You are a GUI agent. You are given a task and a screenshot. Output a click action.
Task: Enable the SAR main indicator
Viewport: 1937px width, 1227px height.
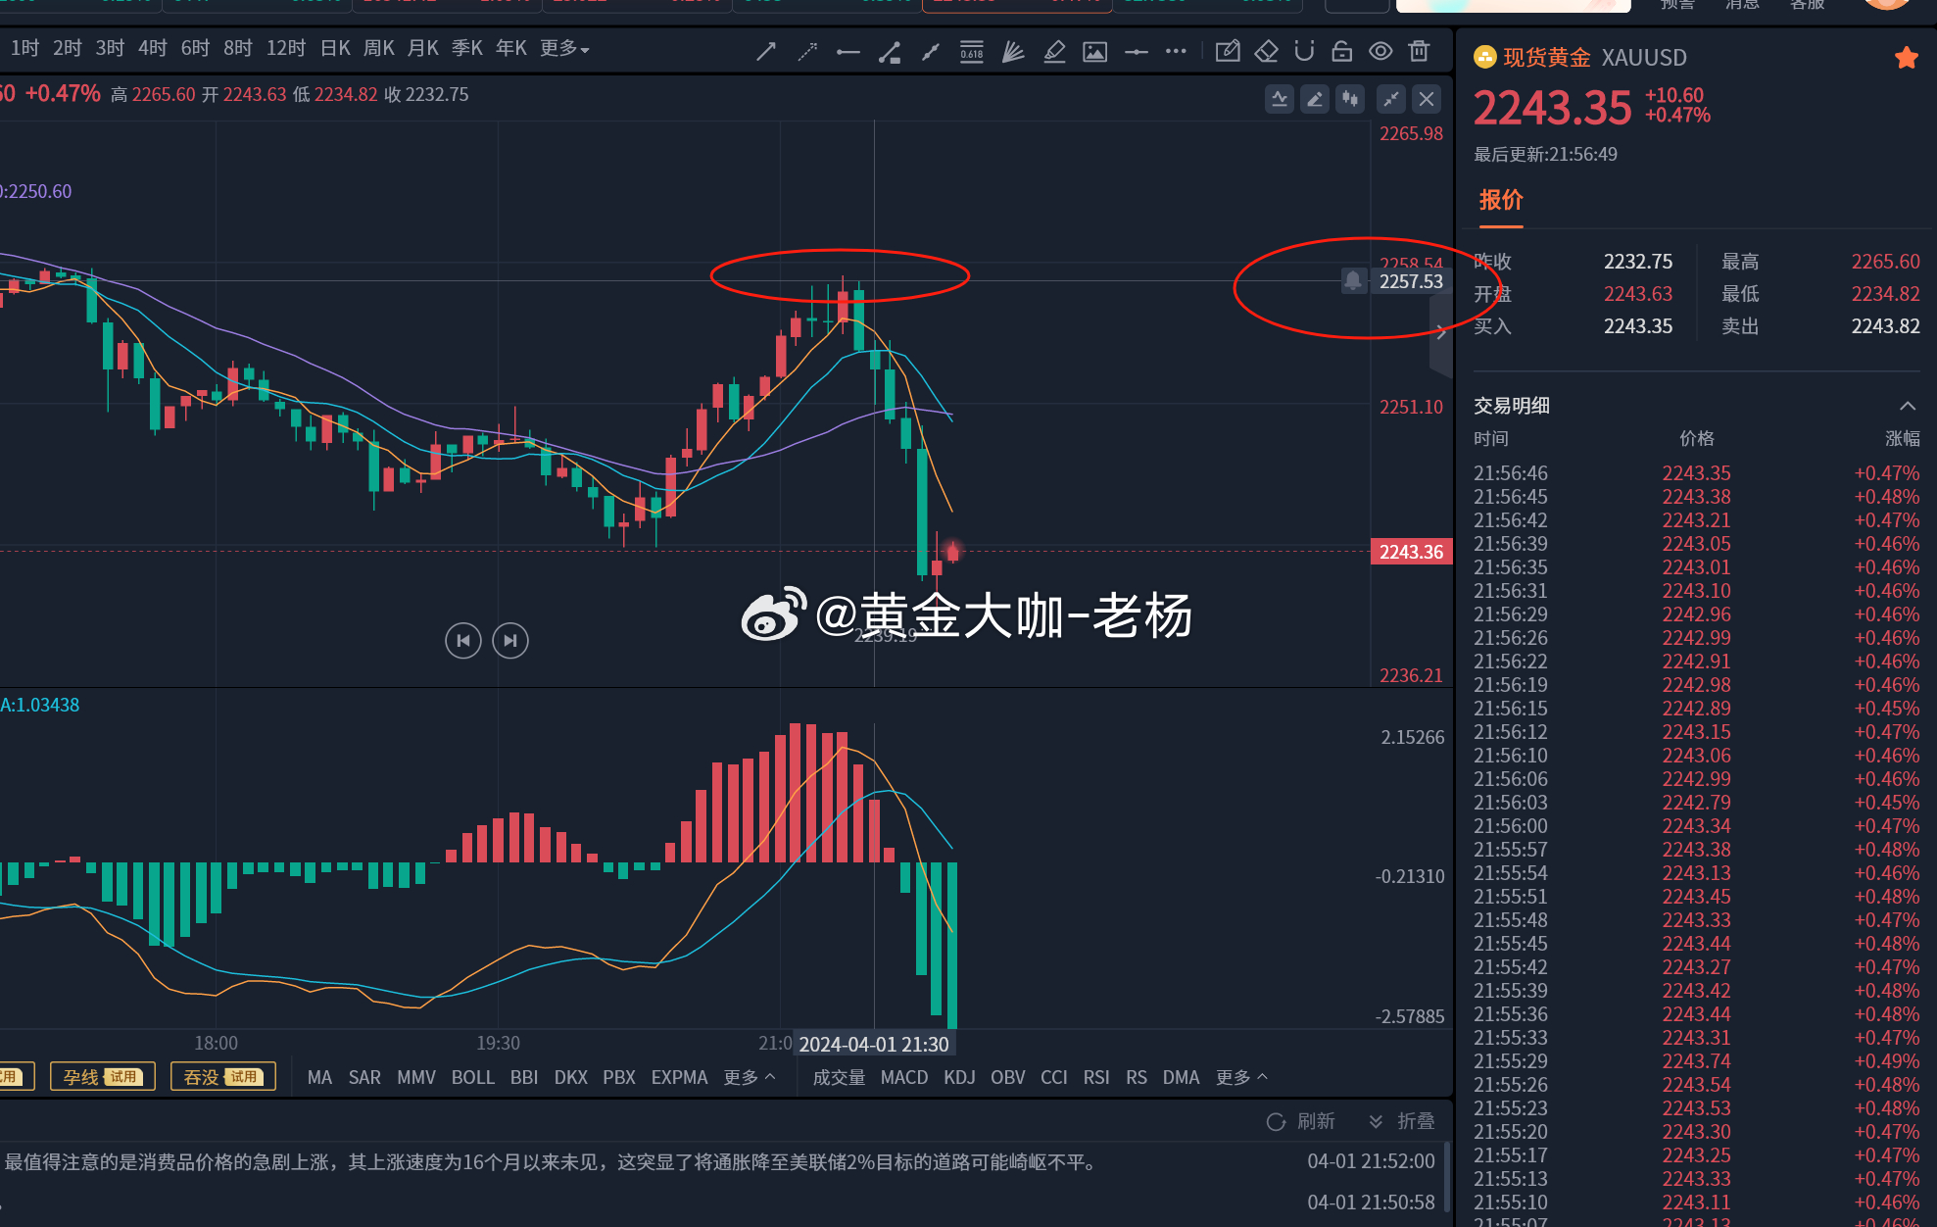click(x=364, y=1077)
